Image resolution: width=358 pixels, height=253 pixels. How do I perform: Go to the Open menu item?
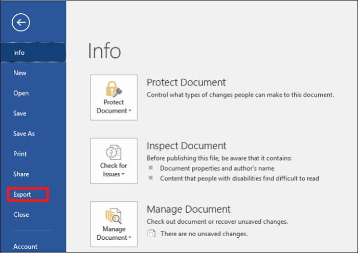(21, 93)
